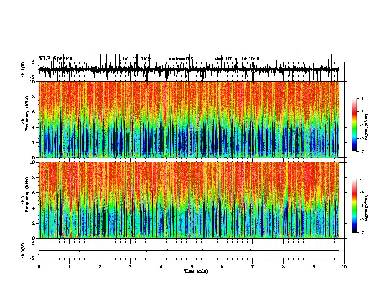The height and width of the screenshot is (299, 388).
Task: Click the 'start UT = 14:10:0' header text
Action: click(x=237, y=59)
